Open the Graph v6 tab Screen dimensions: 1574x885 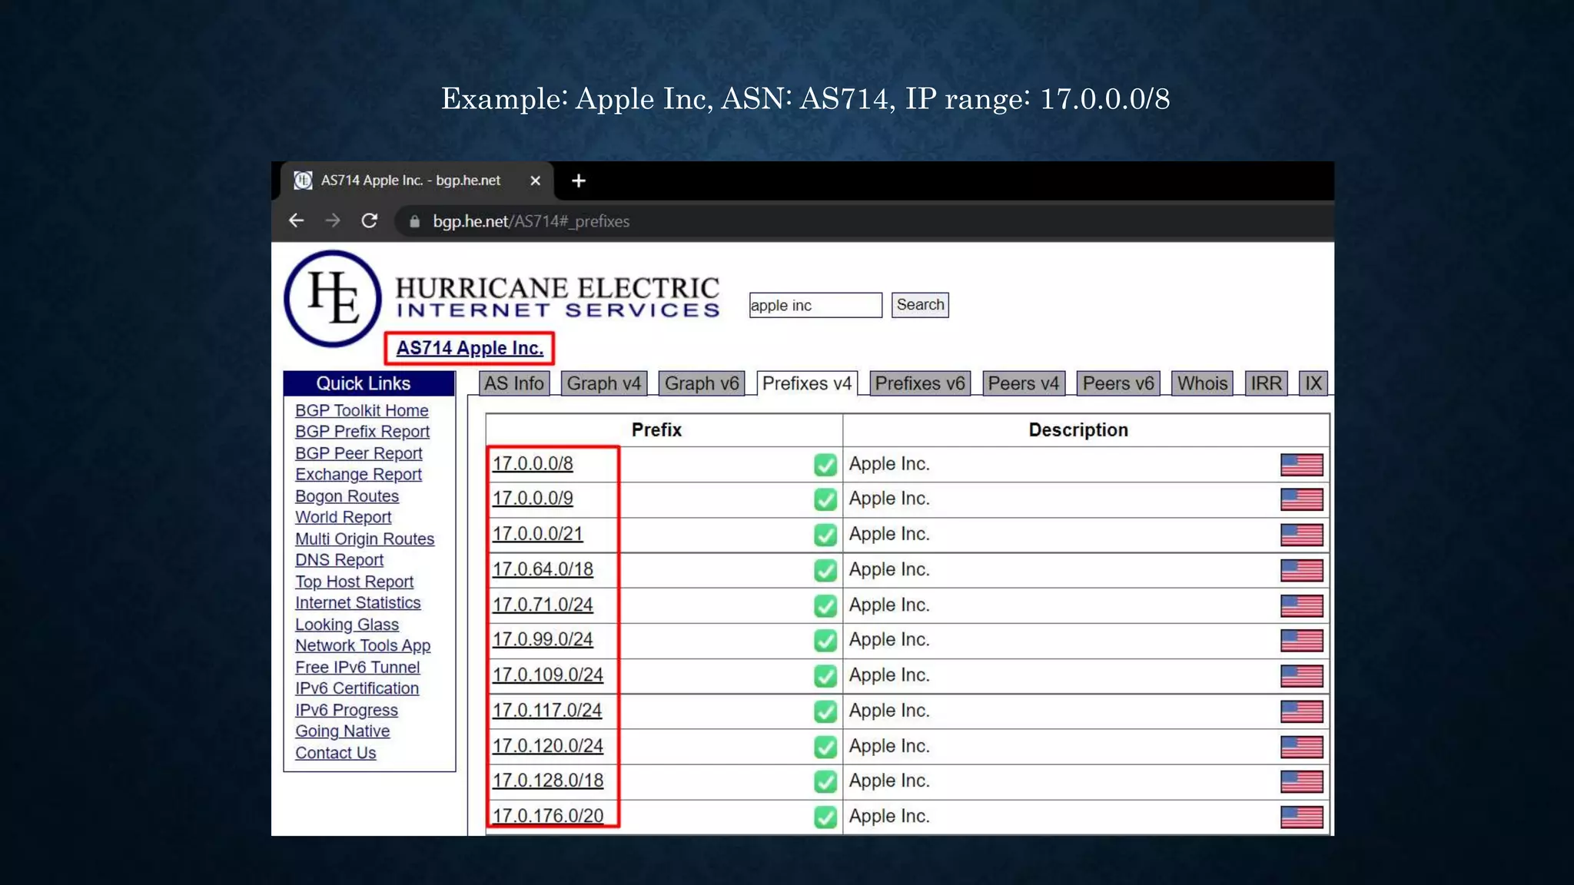(702, 383)
